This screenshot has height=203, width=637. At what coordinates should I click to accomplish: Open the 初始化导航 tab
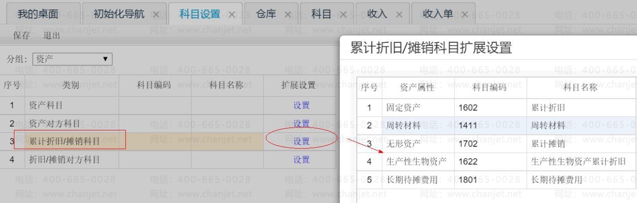point(119,14)
